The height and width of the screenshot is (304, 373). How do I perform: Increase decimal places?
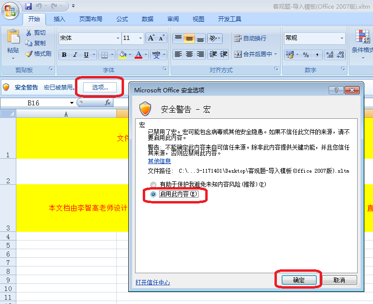tap(330, 55)
